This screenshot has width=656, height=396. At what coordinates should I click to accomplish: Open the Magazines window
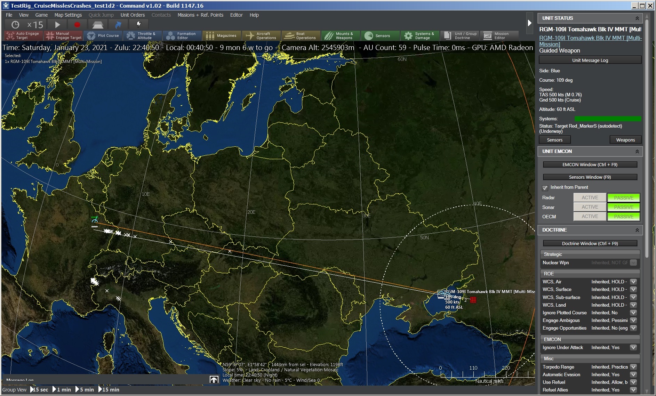(x=221, y=35)
